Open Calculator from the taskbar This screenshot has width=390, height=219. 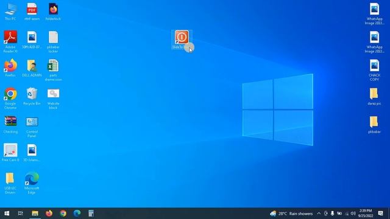click(x=91, y=214)
